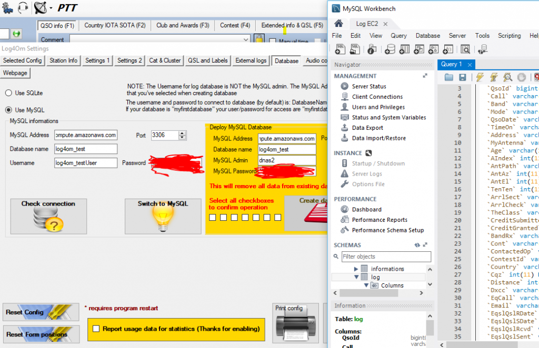Open the Server menu in Workbench

pyautogui.click(x=457, y=36)
